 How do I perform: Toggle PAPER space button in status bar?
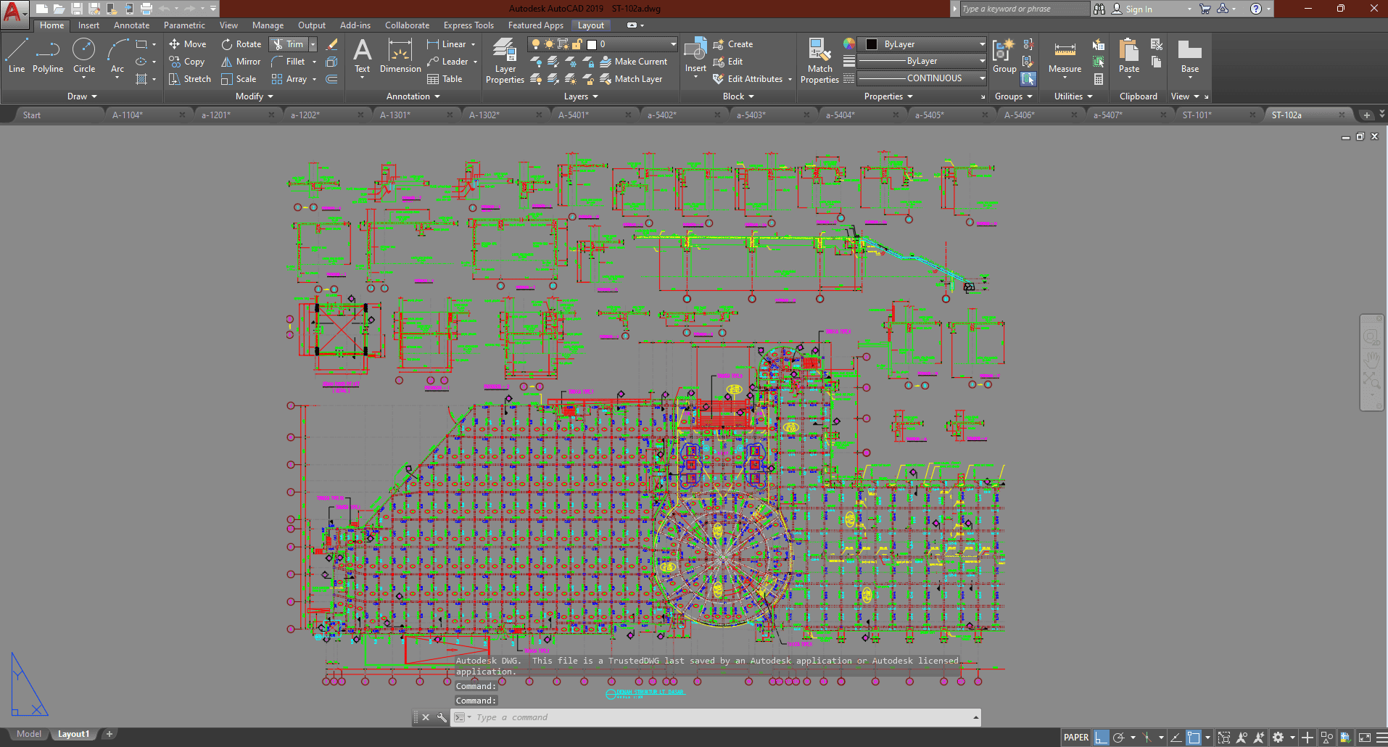point(1076,738)
